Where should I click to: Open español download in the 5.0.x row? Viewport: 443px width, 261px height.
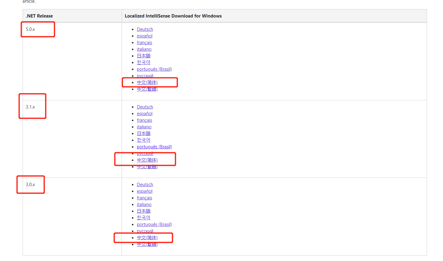pos(145,36)
